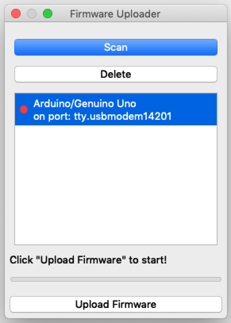Click the empty white area of device list
This screenshot has width=231, height=323.
[x=116, y=185]
